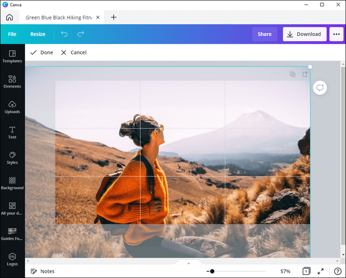
Task: Open the Elements panel
Action: pyautogui.click(x=12, y=82)
